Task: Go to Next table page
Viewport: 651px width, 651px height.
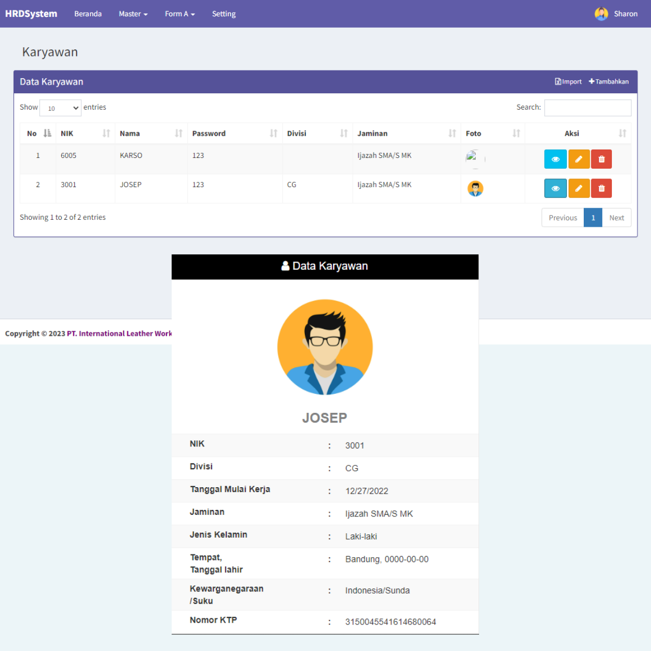Action: (x=616, y=218)
